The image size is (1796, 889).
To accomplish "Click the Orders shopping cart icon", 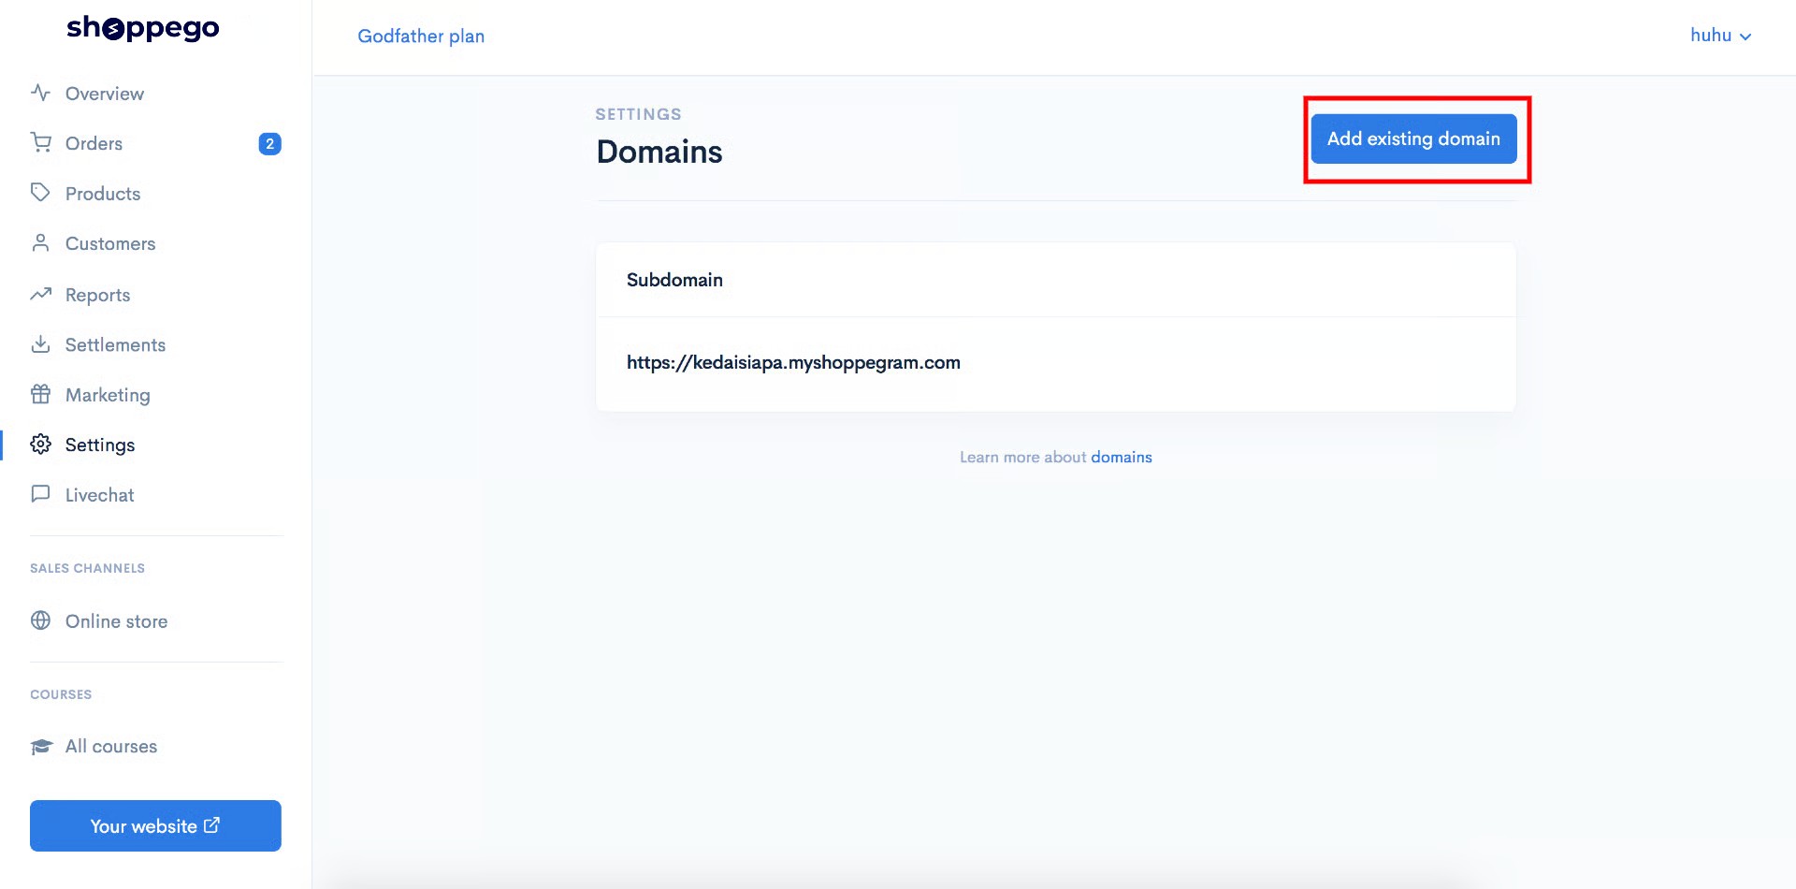I will 40,142.
